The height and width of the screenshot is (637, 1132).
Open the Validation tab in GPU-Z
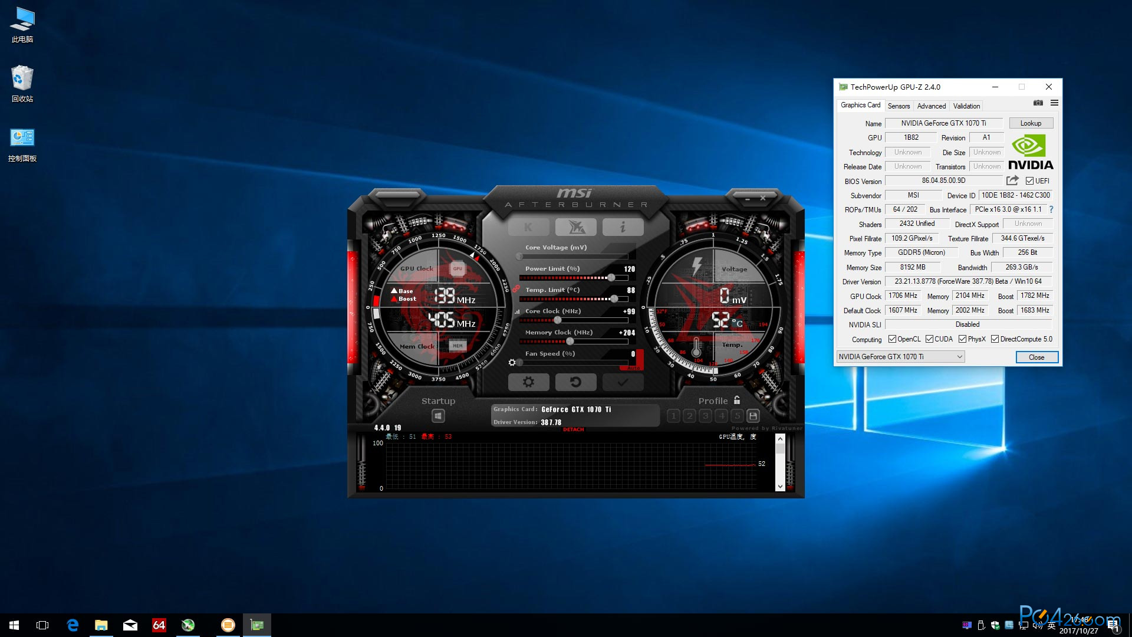point(966,106)
